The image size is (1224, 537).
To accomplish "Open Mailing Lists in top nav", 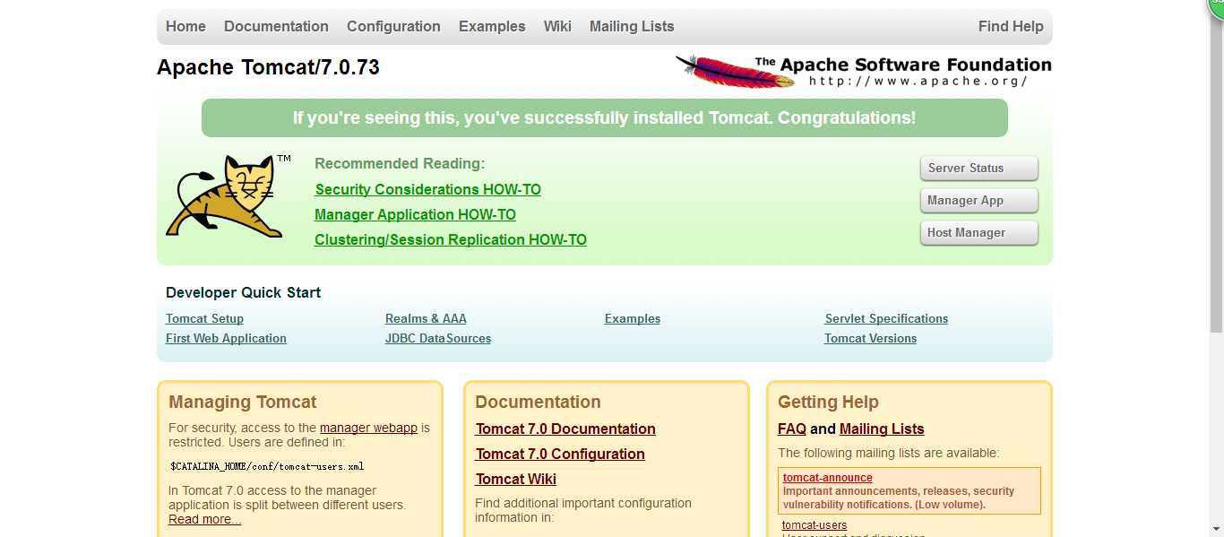I will (x=632, y=26).
